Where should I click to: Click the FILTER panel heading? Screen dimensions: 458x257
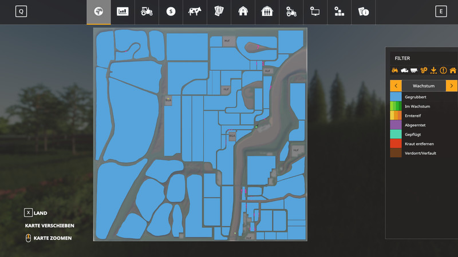(402, 58)
